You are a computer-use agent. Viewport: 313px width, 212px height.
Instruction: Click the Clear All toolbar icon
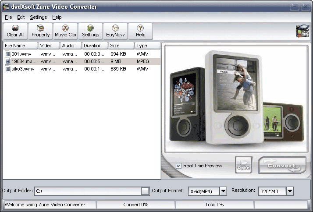pyautogui.click(x=15, y=31)
